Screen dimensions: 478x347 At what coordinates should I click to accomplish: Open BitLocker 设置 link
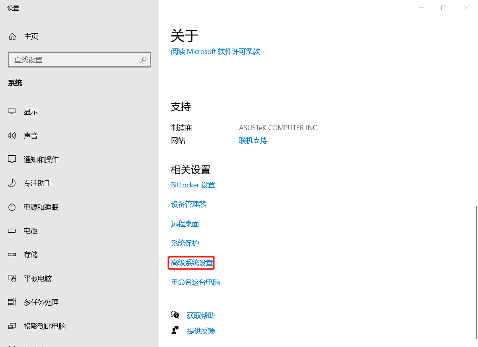[x=193, y=185]
